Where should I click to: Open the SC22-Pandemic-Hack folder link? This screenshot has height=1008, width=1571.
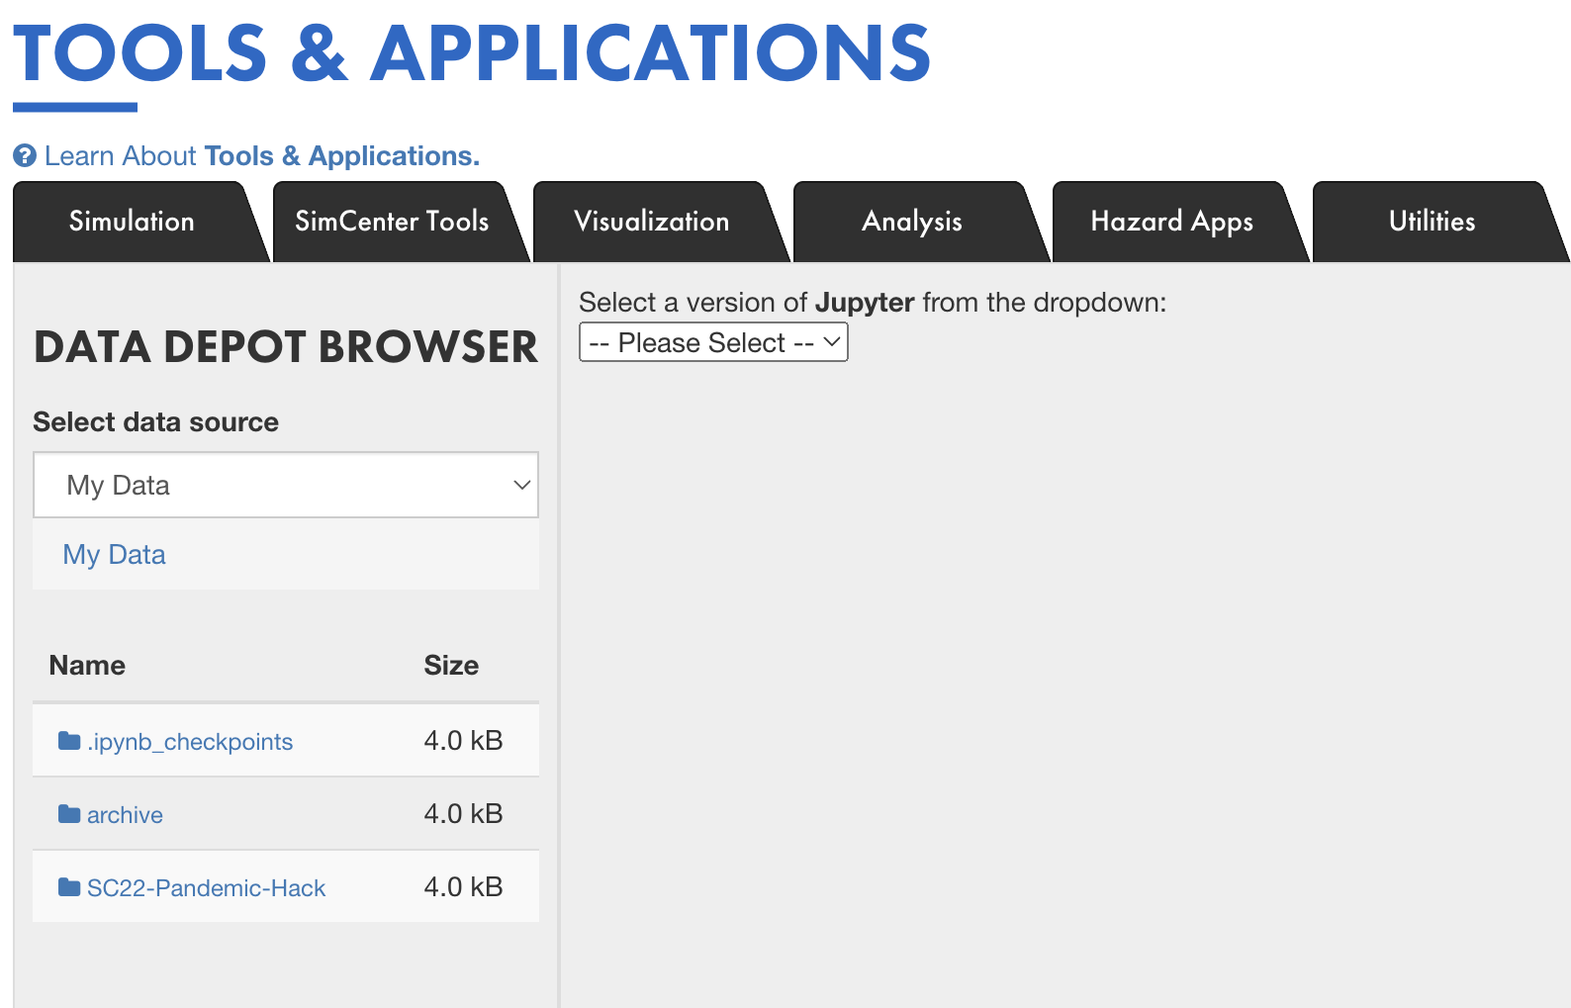(x=206, y=888)
